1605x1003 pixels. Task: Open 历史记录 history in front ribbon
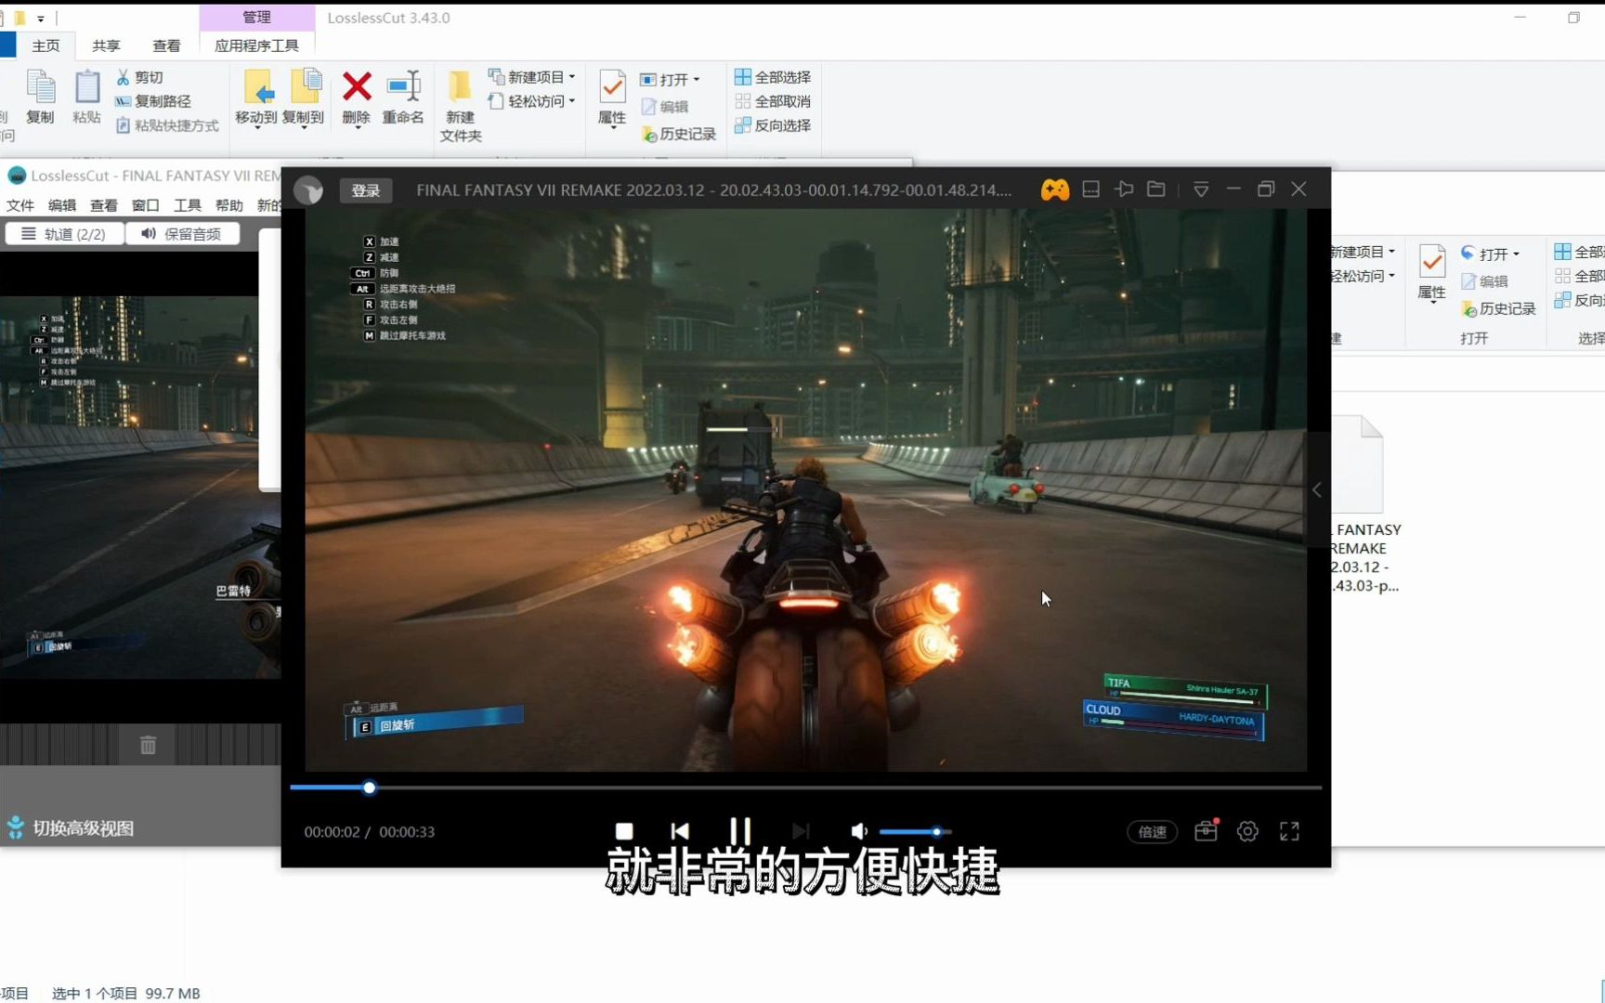[678, 134]
